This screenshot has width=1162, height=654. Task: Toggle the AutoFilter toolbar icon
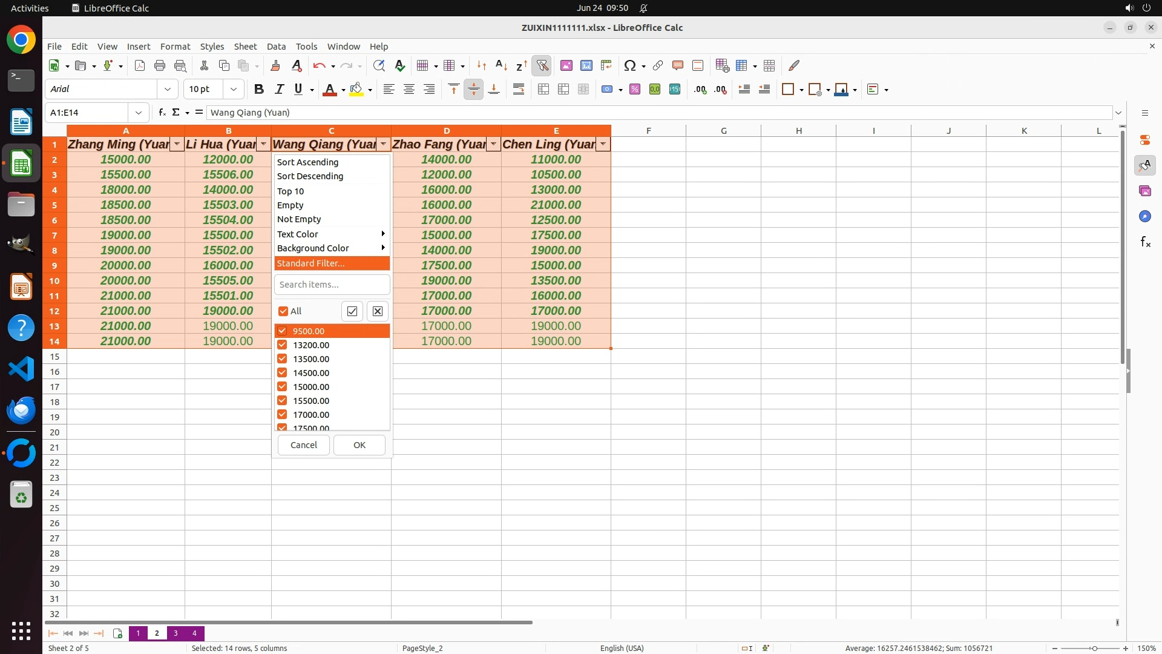click(x=542, y=65)
